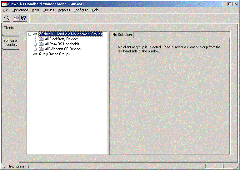Activate the context help arrow-question icon

point(23,18)
